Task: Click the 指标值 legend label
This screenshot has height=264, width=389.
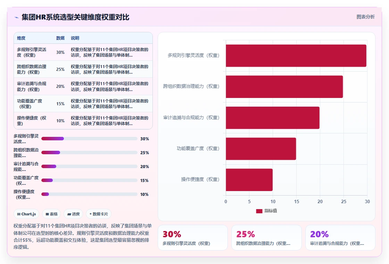Action: pyautogui.click(x=271, y=211)
